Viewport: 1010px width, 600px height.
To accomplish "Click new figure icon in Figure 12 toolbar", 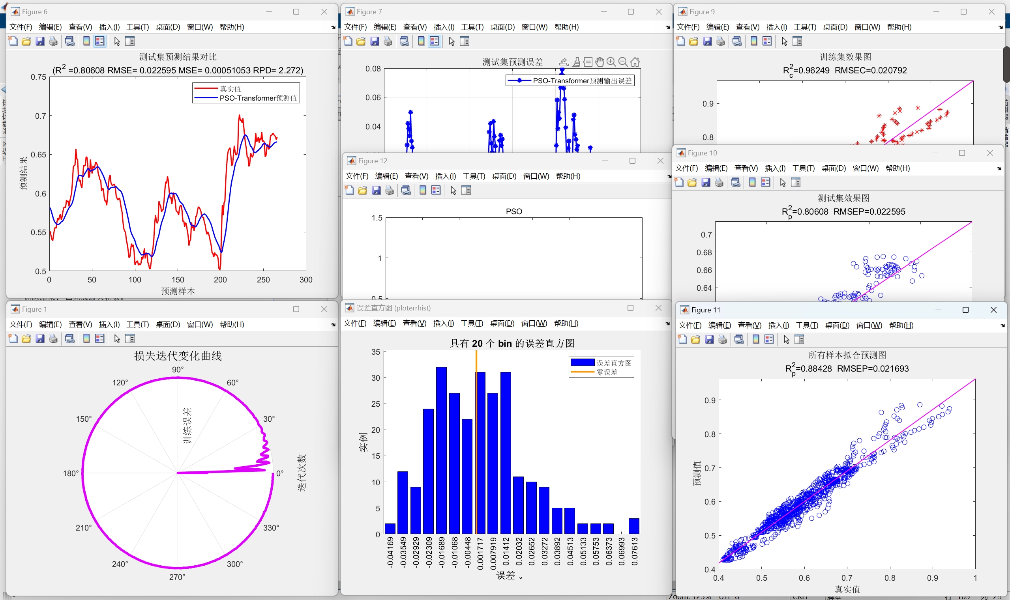I will click(x=349, y=191).
